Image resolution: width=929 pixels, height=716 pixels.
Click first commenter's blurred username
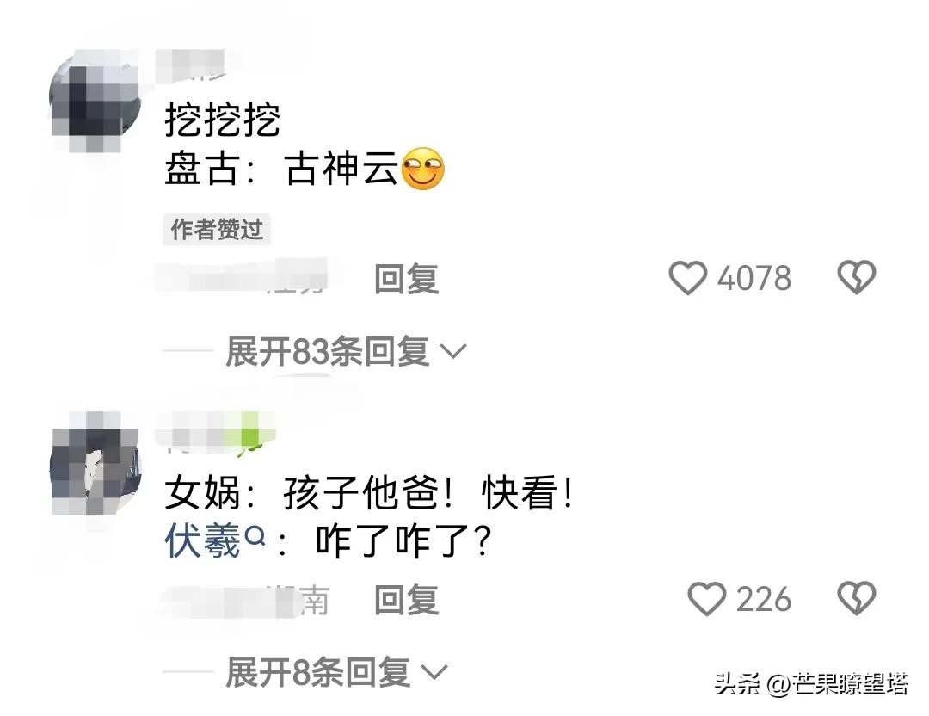coord(196,65)
